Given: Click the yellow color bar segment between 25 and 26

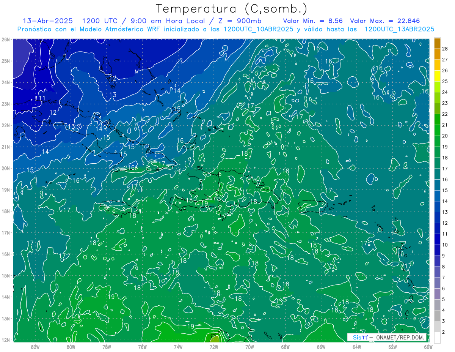Looking at the screenshot, I should (438, 76).
